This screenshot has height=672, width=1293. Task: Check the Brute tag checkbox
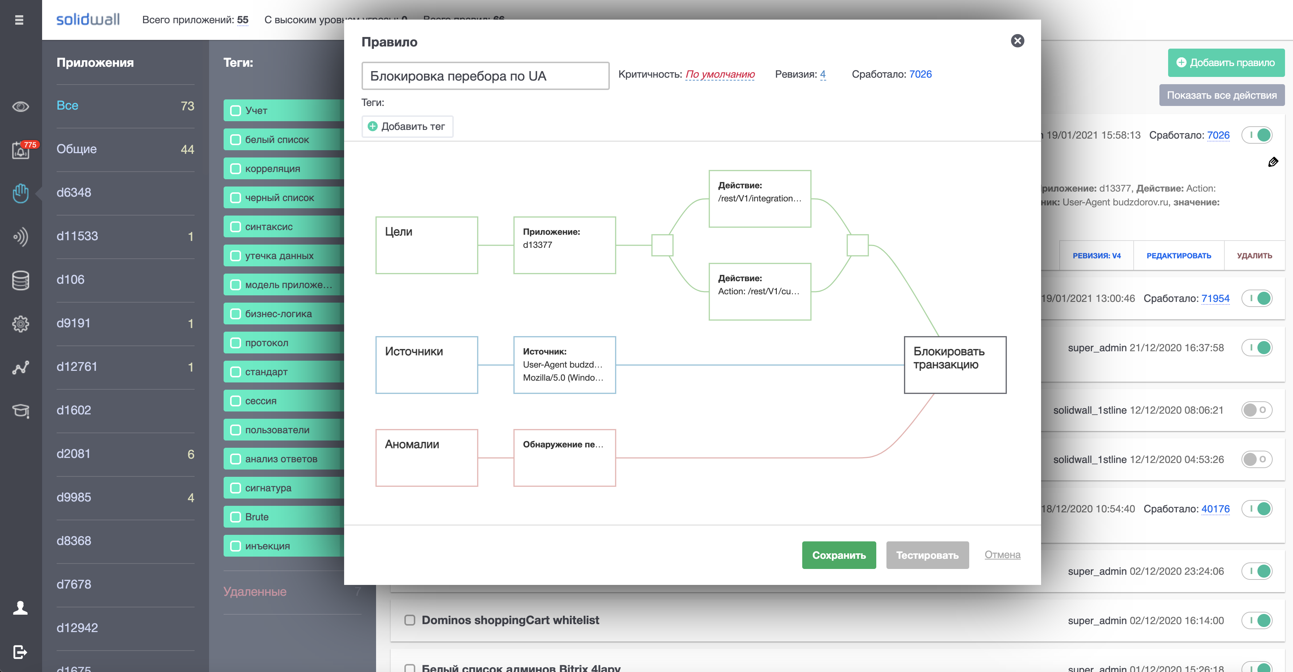236,517
